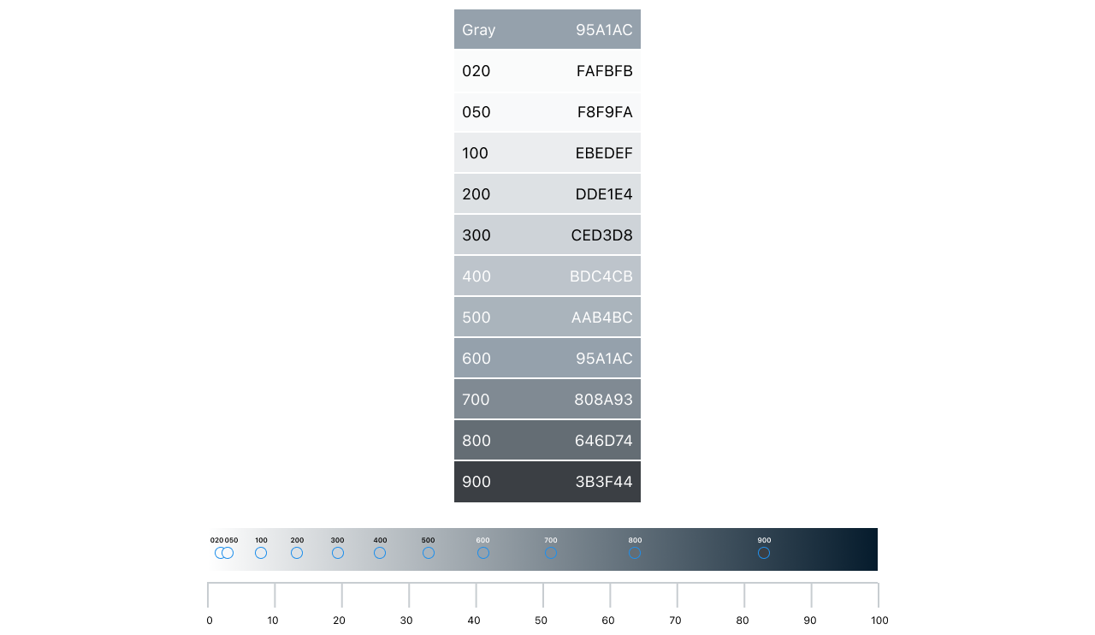Choose the 700 marker on gradient strip
The width and height of the screenshot is (1095, 635).
(x=551, y=553)
